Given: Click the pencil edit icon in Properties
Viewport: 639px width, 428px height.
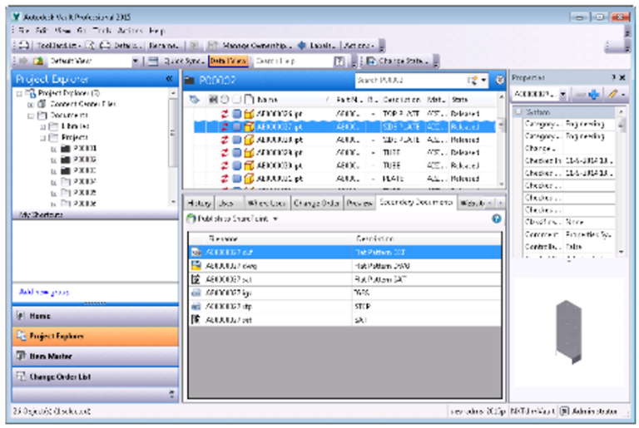Looking at the screenshot, I should click(x=613, y=95).
